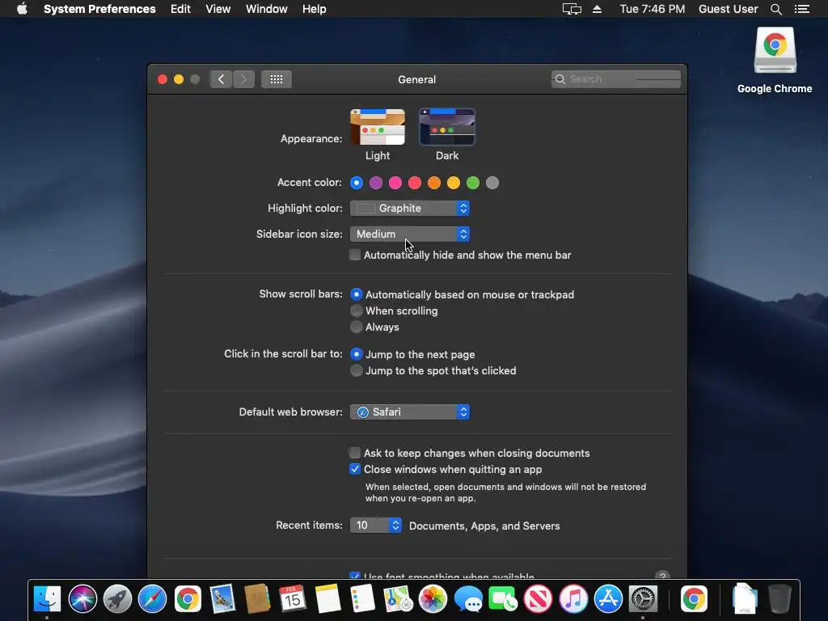
Task: Open App Store in the Dock
Action: [608, 599]
